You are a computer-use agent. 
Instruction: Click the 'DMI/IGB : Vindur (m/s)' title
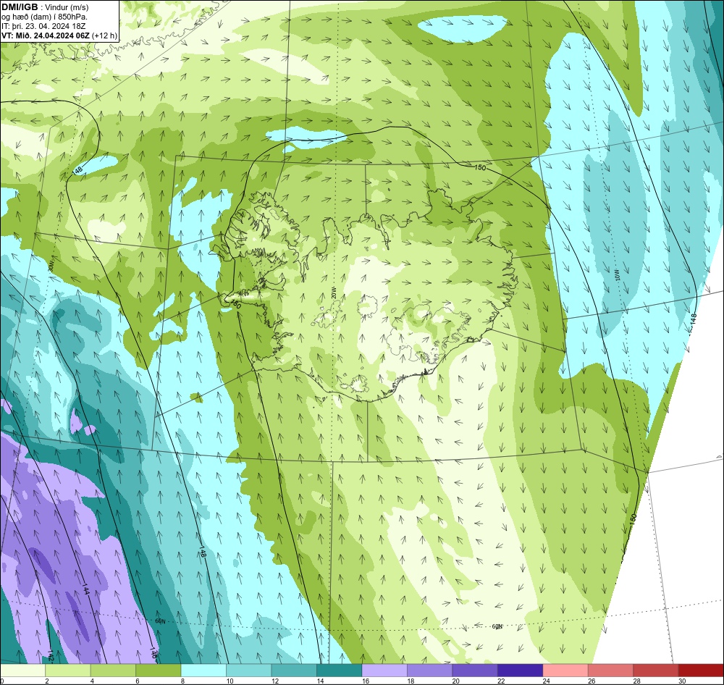(x=45, y=7)
